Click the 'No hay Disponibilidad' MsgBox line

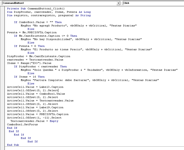pos(81,39)
